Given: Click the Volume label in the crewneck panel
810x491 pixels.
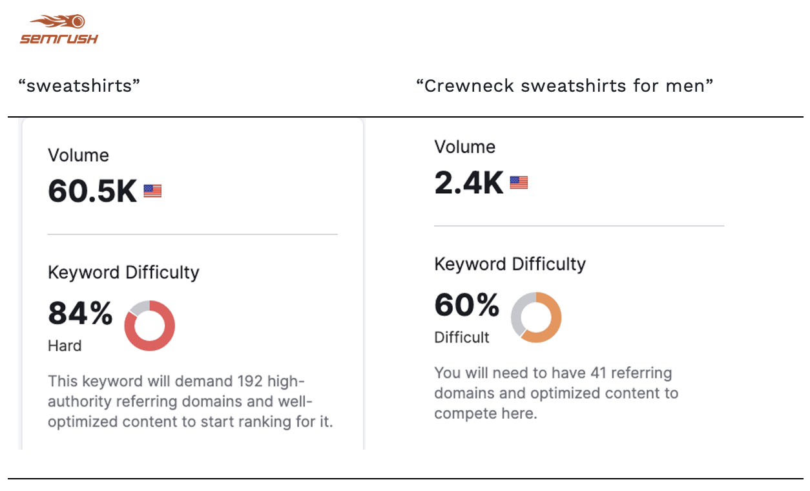Looking at the screenshot, I should pos(464,147).
